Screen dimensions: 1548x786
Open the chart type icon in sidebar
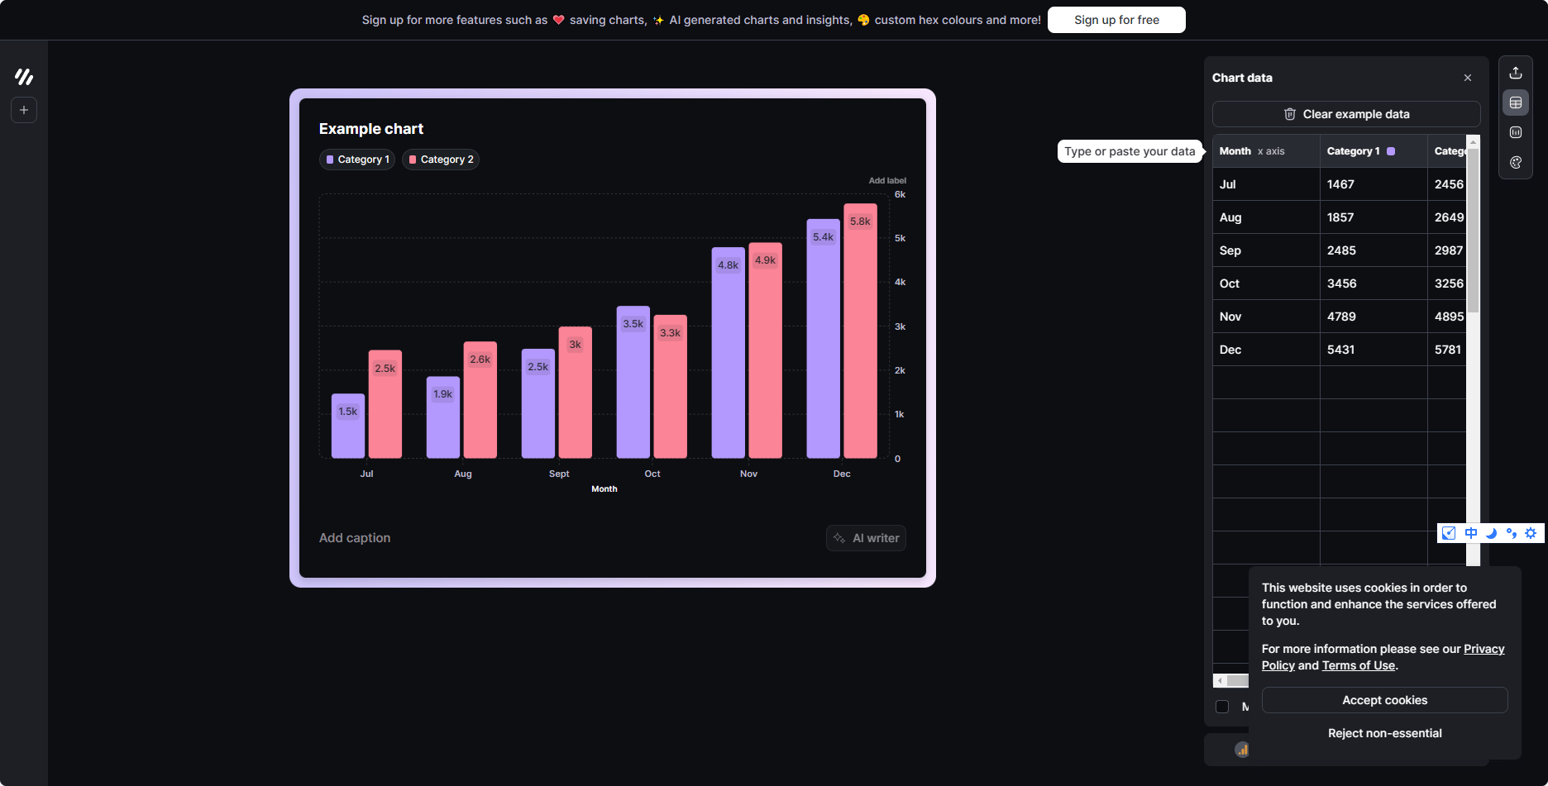(1516, 132)
